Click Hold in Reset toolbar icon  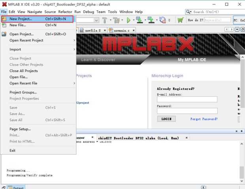point(162,20)
